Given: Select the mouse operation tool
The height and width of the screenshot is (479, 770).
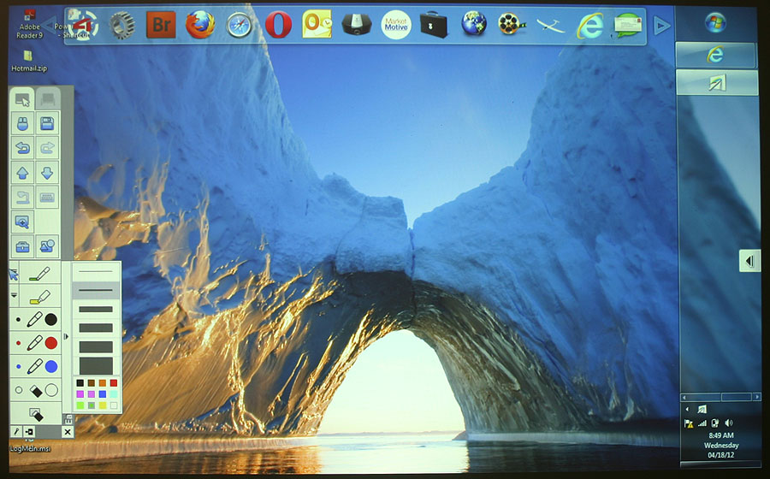Looking at the screenshot, I should (x=22, y=124).
